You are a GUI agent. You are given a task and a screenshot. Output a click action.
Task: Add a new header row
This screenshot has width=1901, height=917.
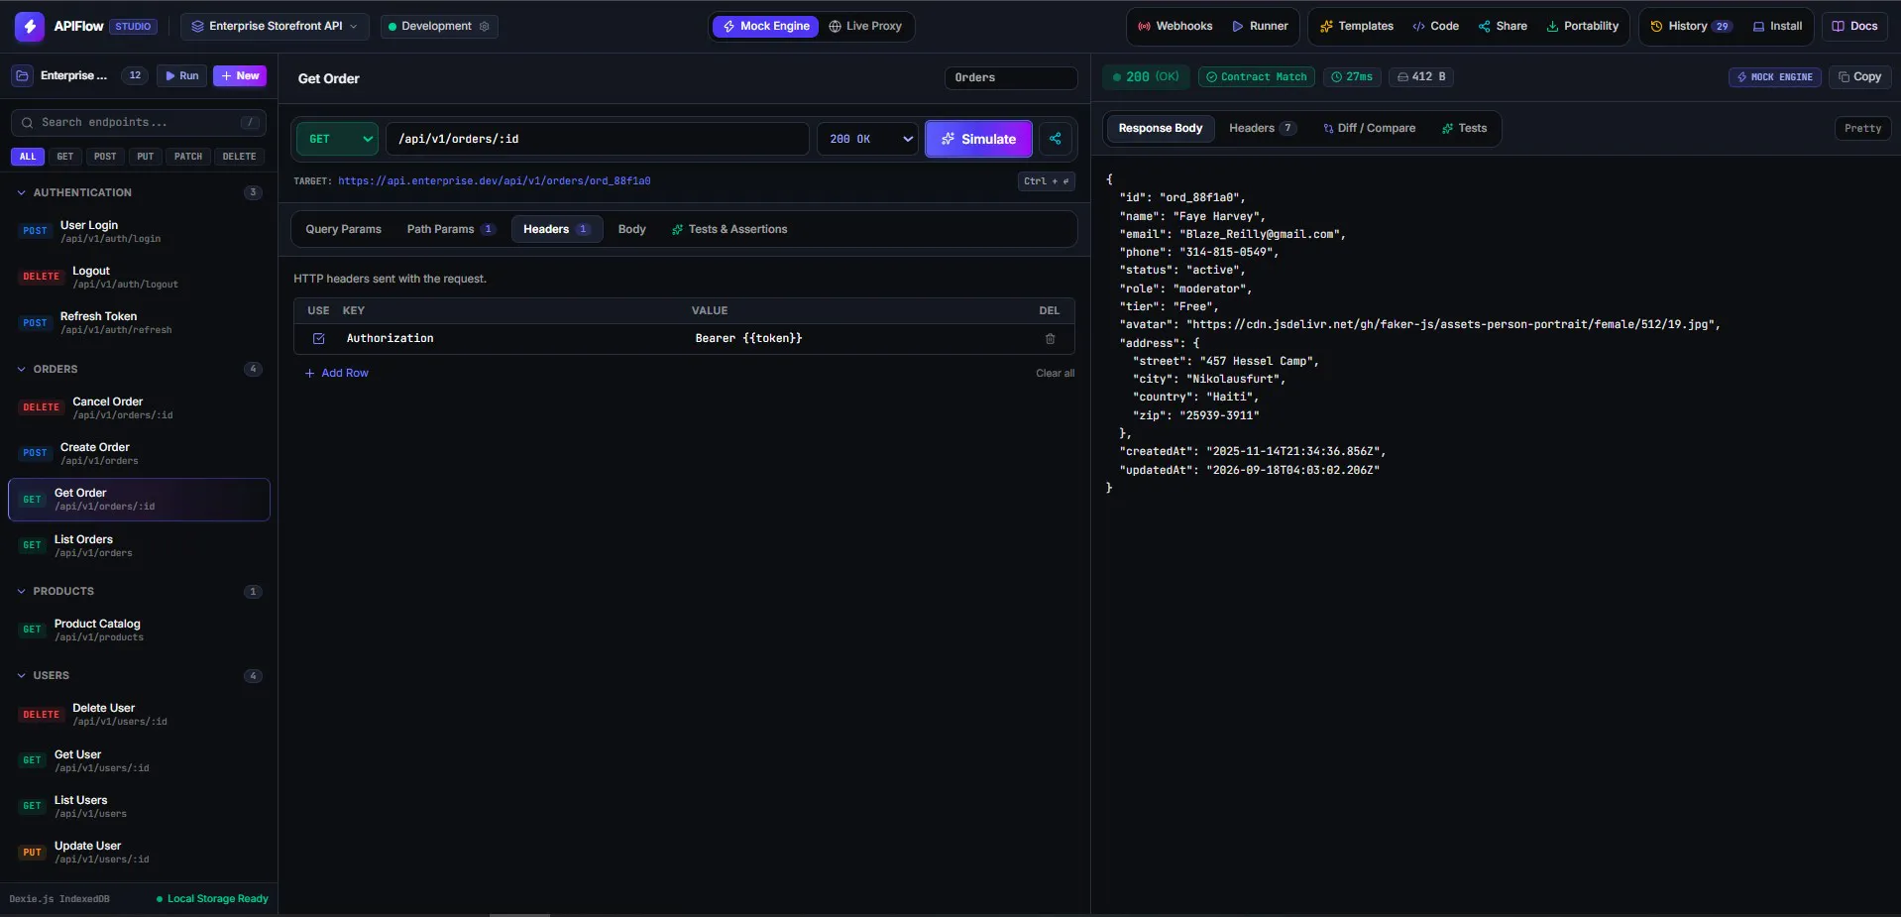(x=337, y=374)
